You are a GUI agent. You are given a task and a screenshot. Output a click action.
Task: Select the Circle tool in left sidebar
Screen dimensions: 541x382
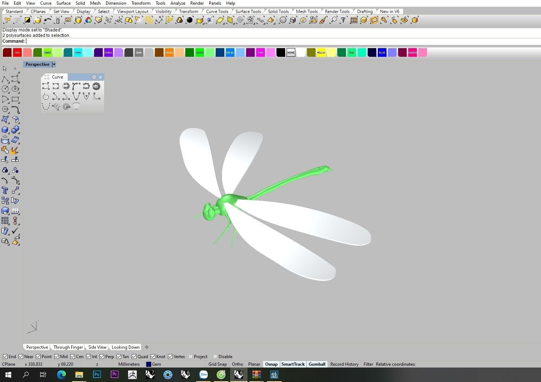[x=5, y=89]
